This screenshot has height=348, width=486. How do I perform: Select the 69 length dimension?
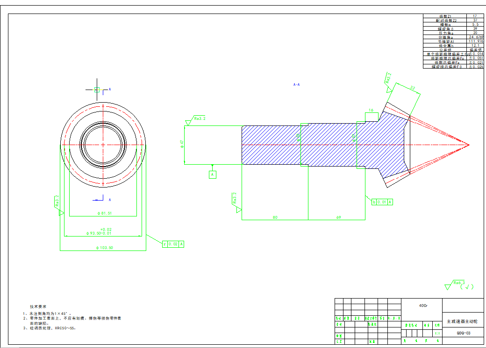coord(339,217)
